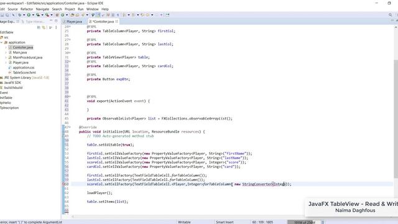Switch to the Type Hierarchy view tab
Viewport: 398px width, 224px height.
coord(34,22)
